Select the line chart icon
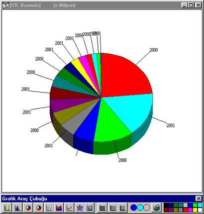This screenshot has width=204, height=214. [69, 208]
